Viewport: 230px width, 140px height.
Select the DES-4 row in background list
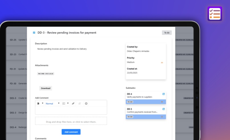[17, 127]
